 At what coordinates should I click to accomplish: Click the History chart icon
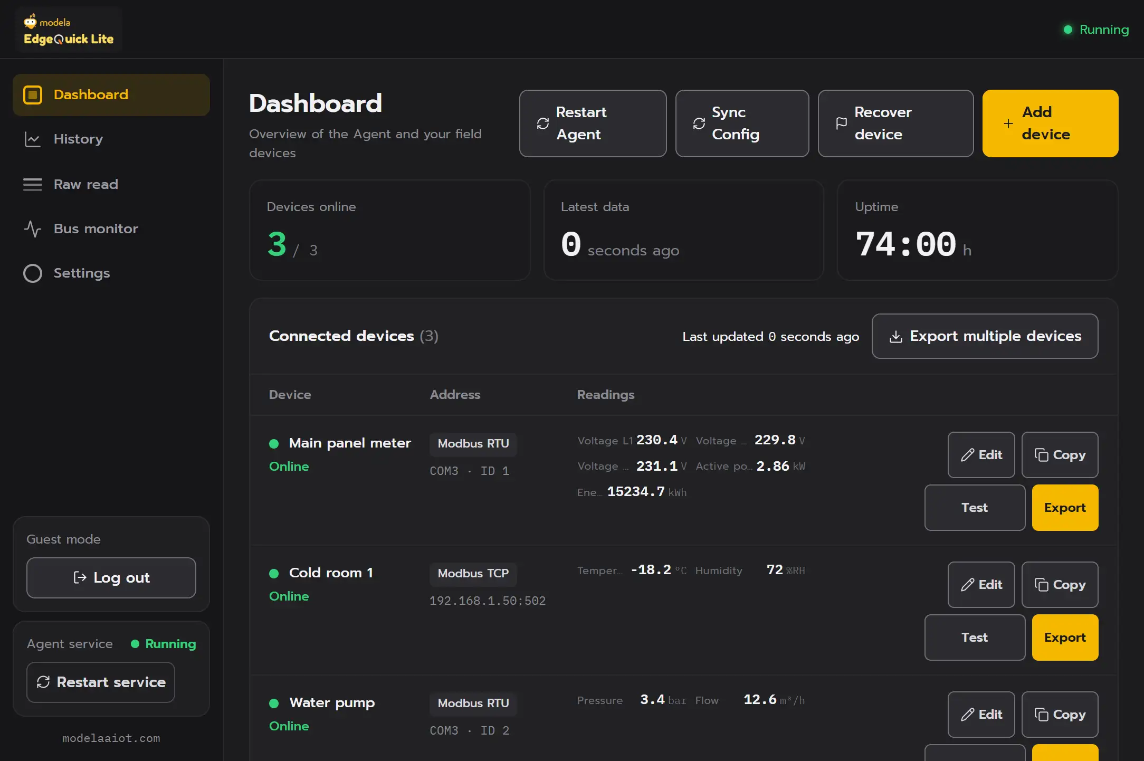33,139
